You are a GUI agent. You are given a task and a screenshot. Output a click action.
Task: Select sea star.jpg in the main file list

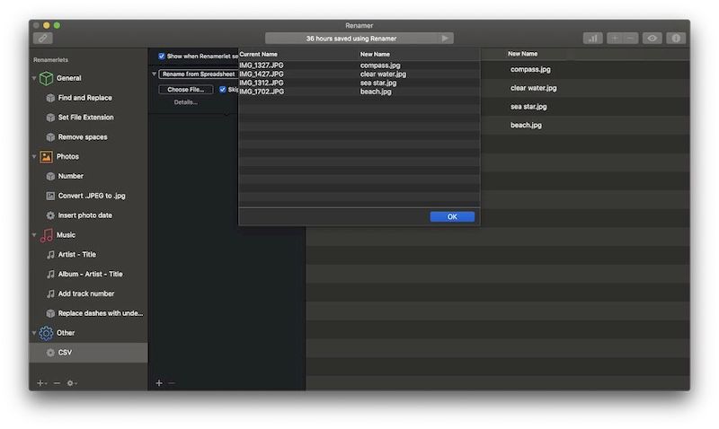coord(528,107)
